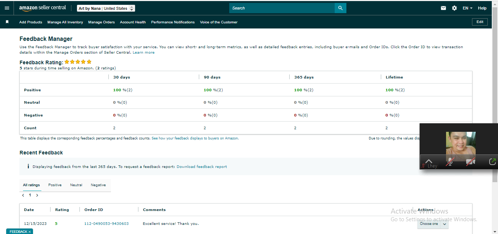
Task: Click the Lifetime column header
Action: (394, 77)
